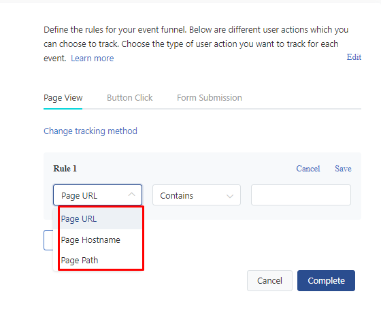Open the Contains condition dropdown
Screen dimensions: 381x315
click(x=197, y=195)
